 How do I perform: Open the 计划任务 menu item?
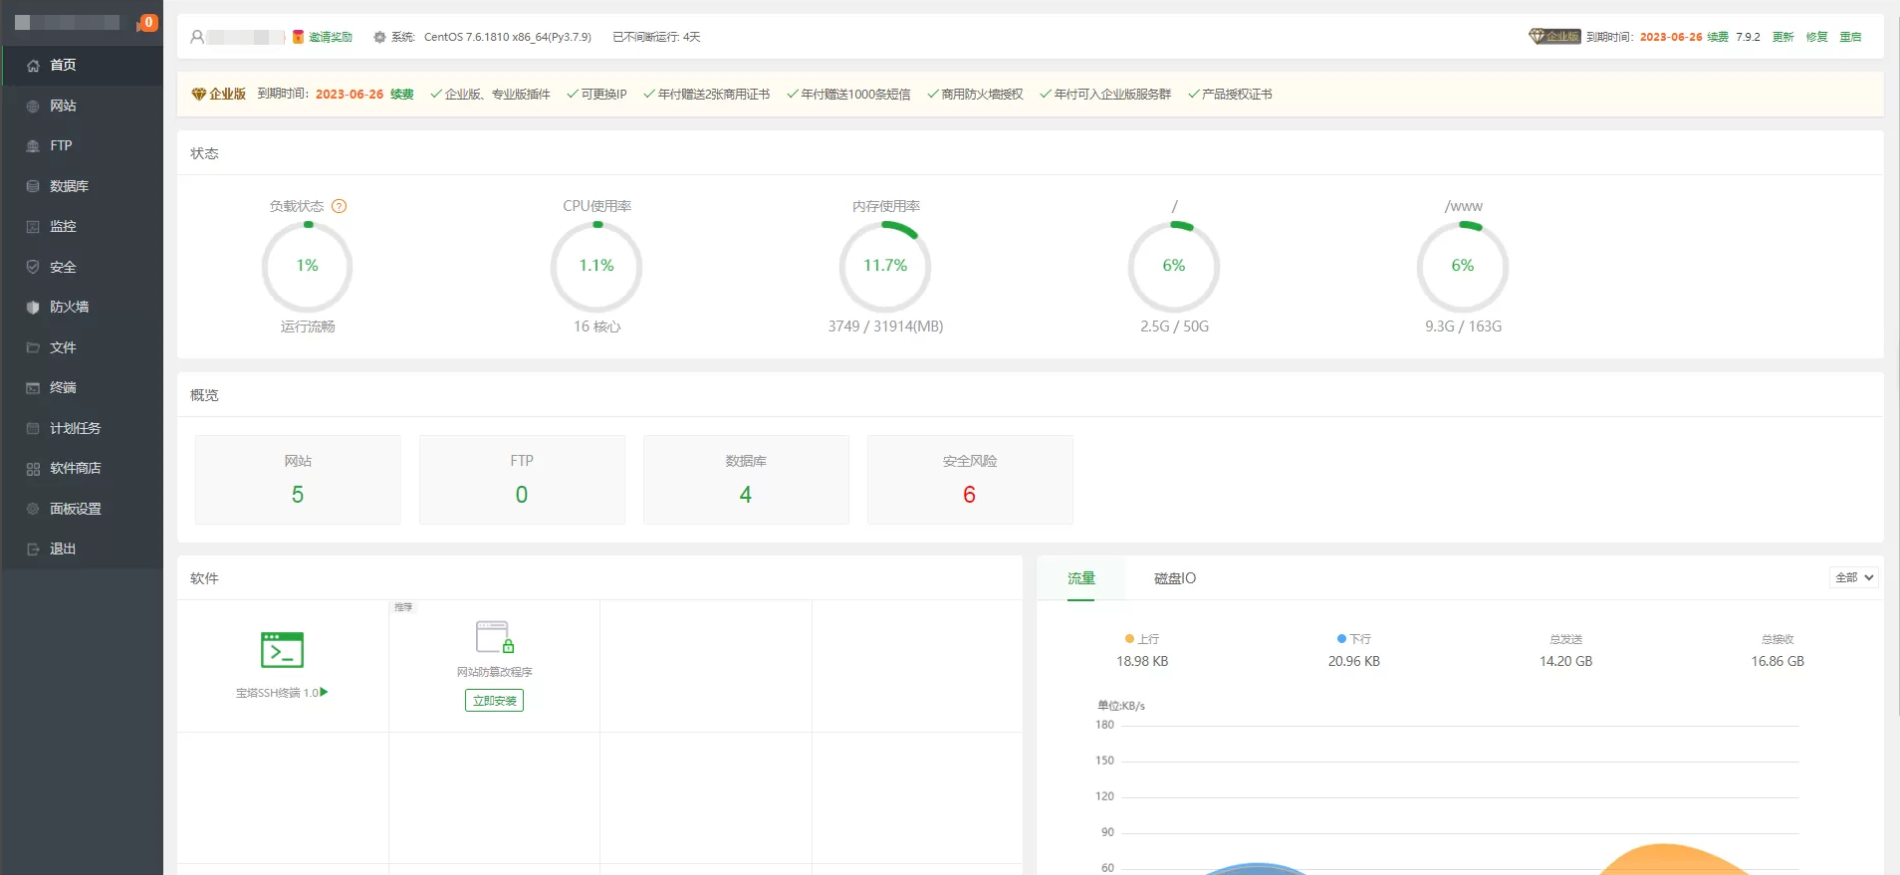click(75, 428)
